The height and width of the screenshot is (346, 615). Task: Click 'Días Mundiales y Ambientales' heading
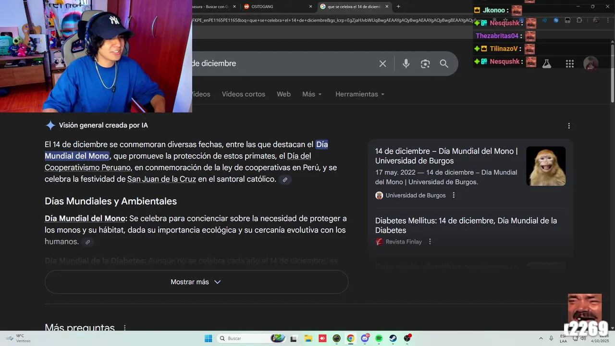(111, 201)
